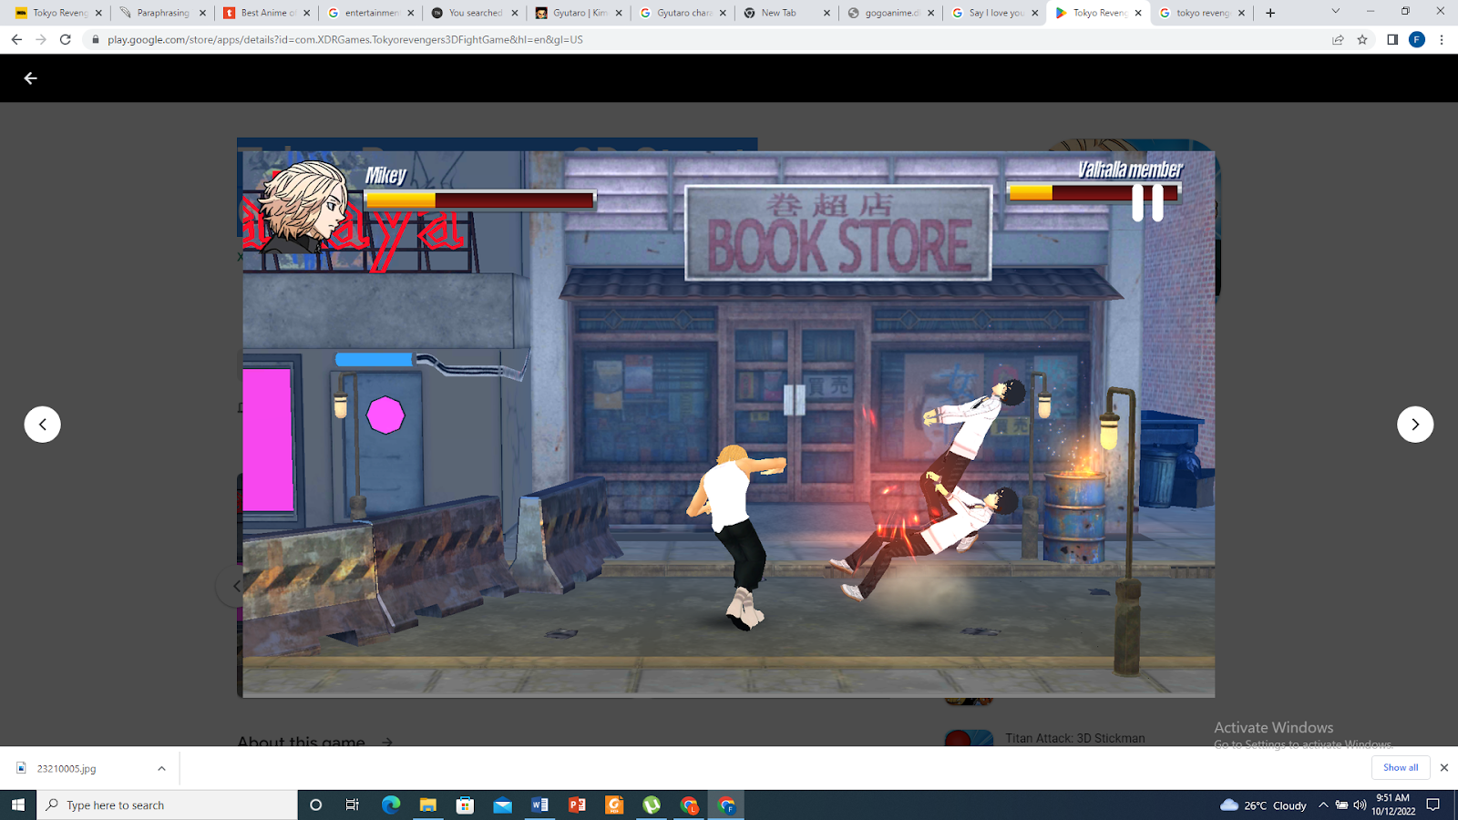This screenshot has width=1458, height=820.
Task: Close the screenshot viewer with the back arrow
Action: point(30,78)
